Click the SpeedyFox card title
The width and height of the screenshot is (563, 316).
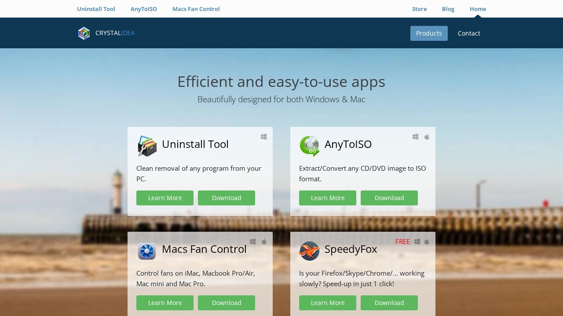point(351,249)
